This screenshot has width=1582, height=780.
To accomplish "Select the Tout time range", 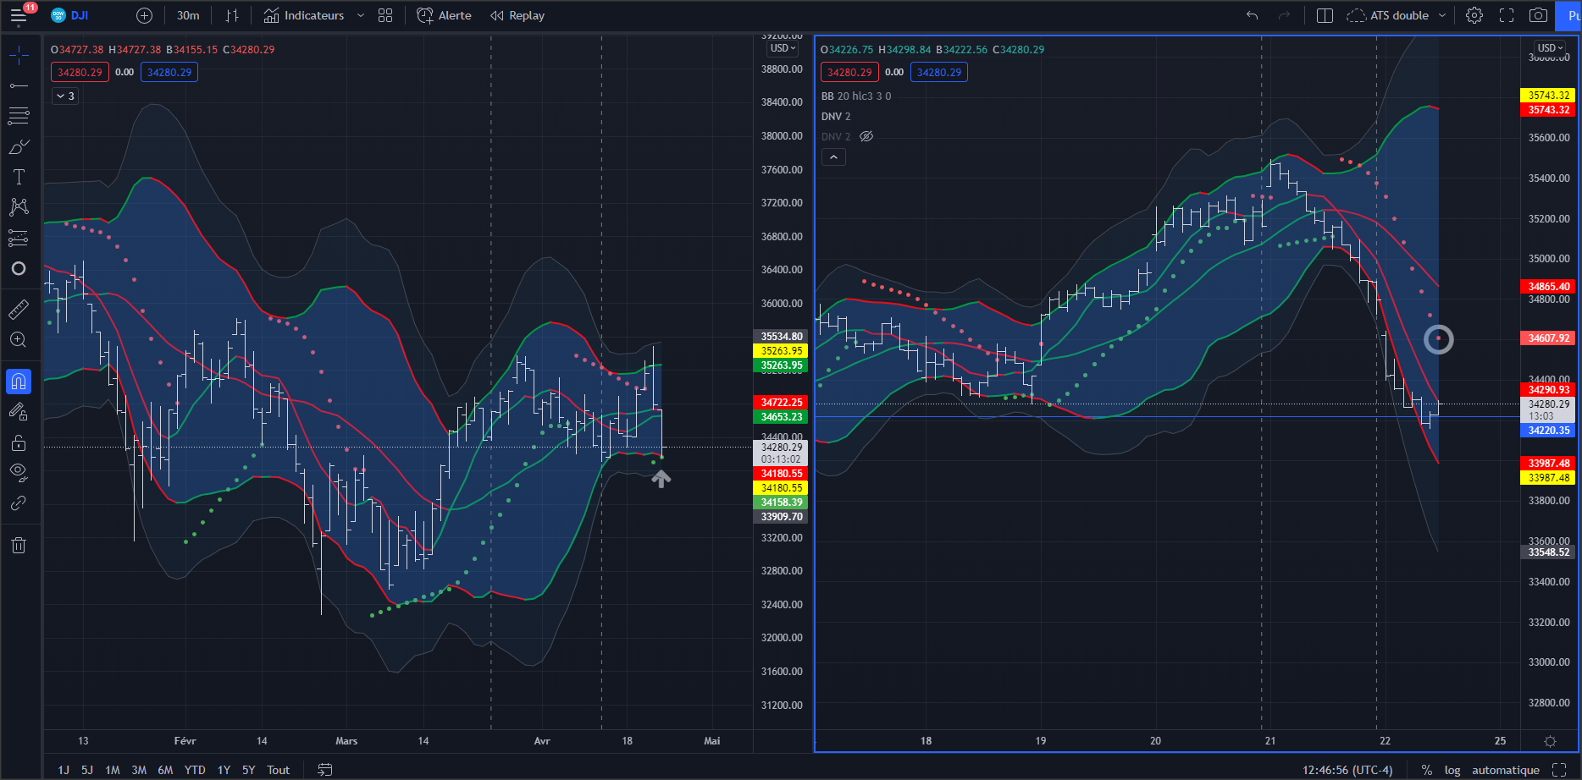I will coord(279,770).
